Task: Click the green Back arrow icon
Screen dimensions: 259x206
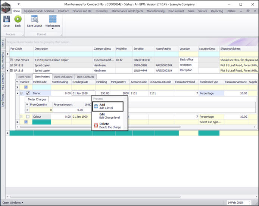Action: click(x=18, y=19)
